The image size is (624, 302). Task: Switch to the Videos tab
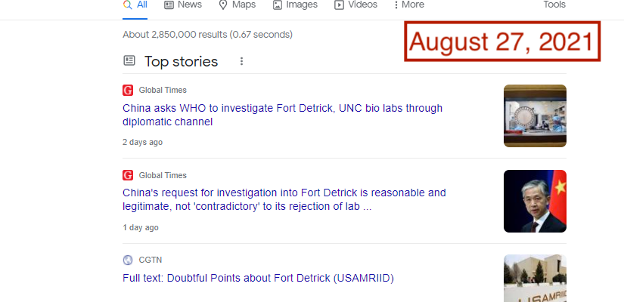coord(355,5)
